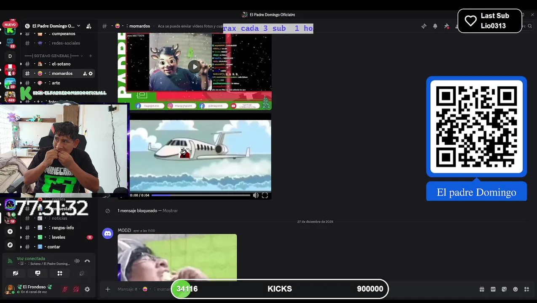Toggle noise suppression waveform icon

77,261
